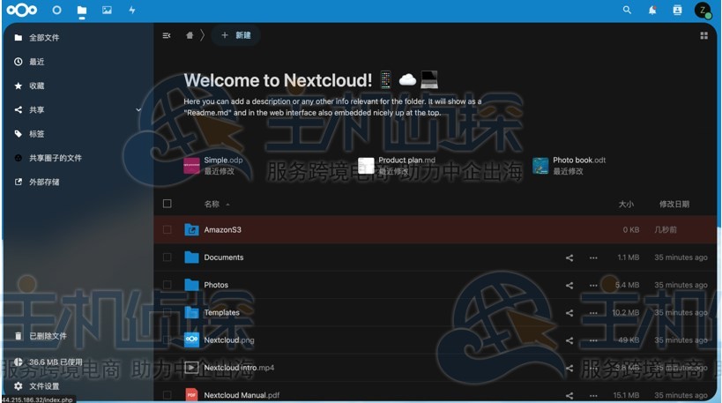722x403 pixels.
Task: Share the Documents folder
Action: (x=569, y=257)
